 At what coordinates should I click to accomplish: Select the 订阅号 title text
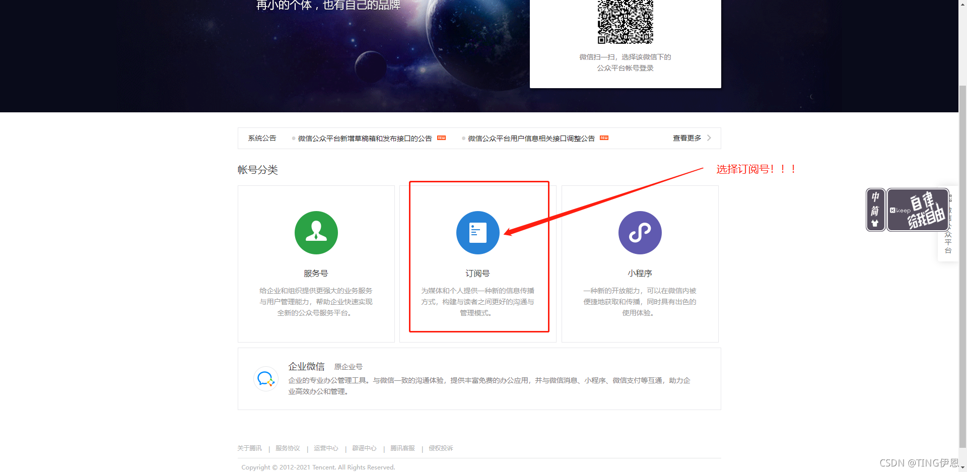pyautogui.click(x=477, y=274)
